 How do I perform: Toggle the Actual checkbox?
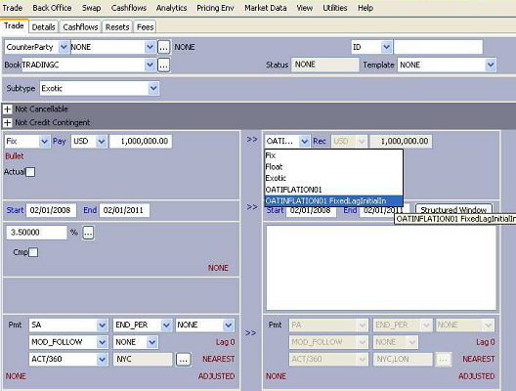point(30,172)
